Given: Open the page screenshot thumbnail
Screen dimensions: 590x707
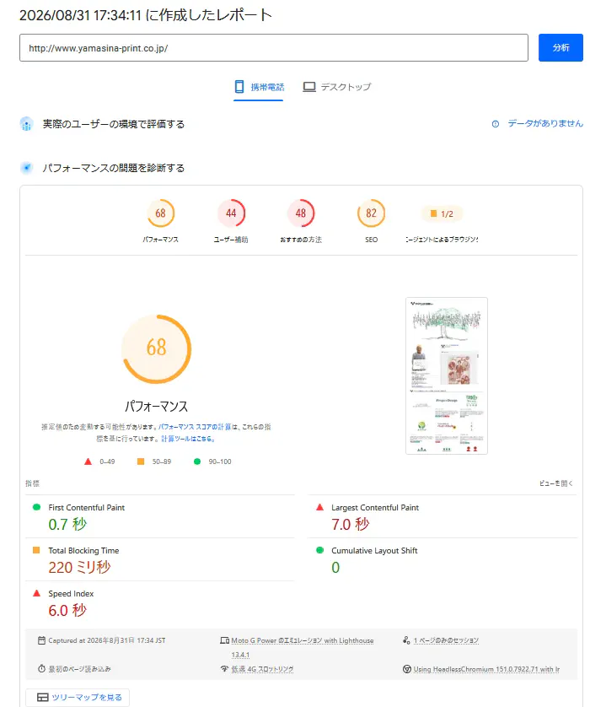Looking at the screenshot, I should (x=447, y=375).
